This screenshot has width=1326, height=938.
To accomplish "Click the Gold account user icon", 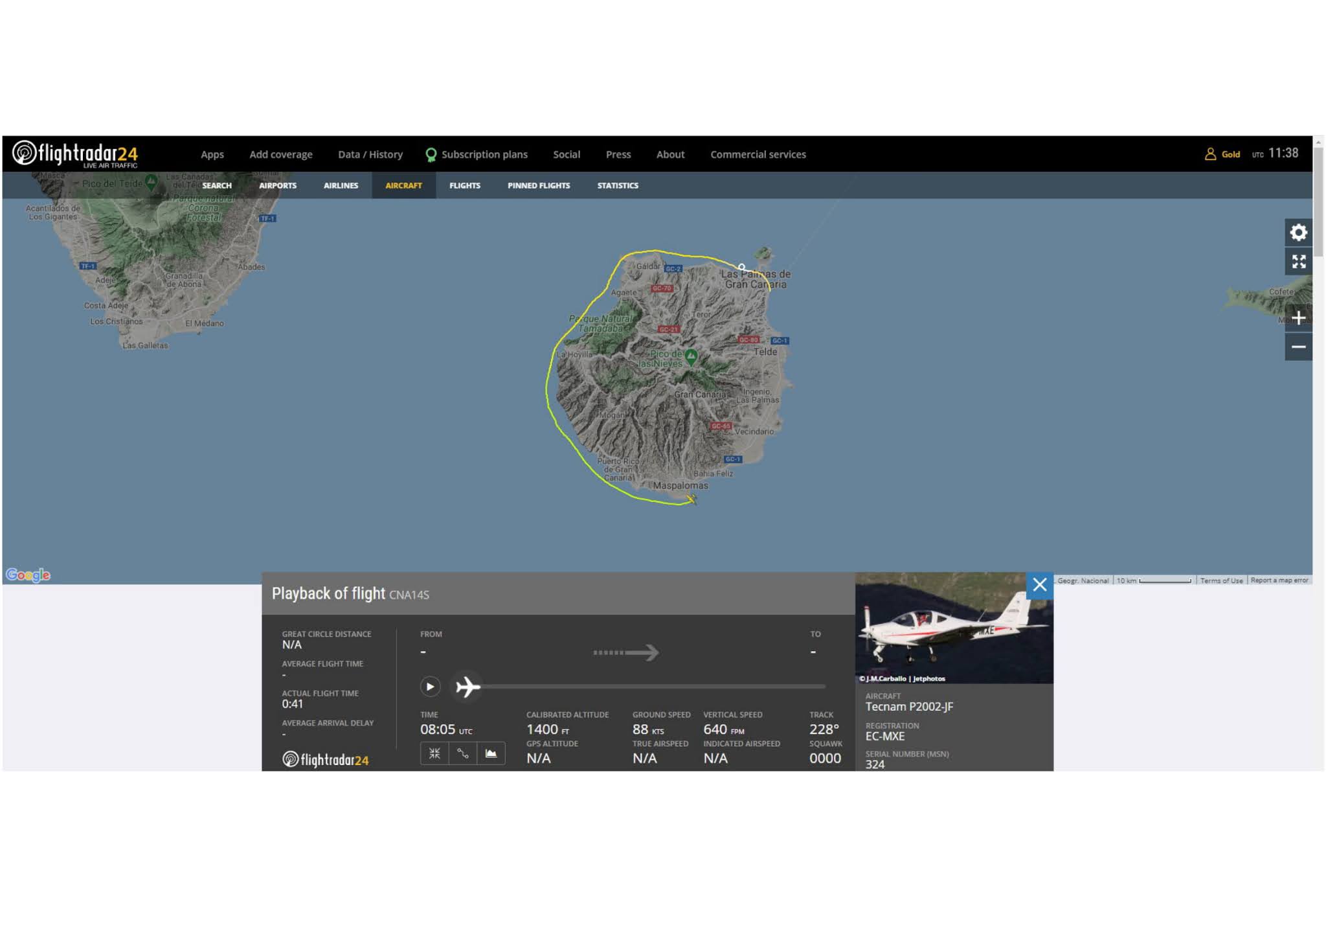I will (x=1209, y=154).
